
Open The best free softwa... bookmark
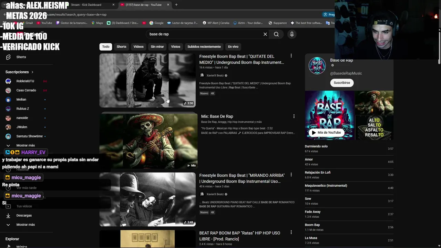(x=306, y=23)
